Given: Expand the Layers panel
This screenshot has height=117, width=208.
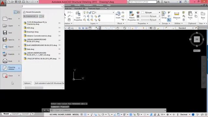Looking at the screenshot, I should click(x=94, y=23).
